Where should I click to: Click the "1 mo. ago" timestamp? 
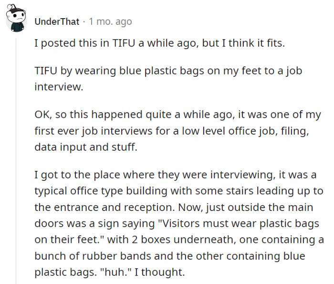point(110,22)
